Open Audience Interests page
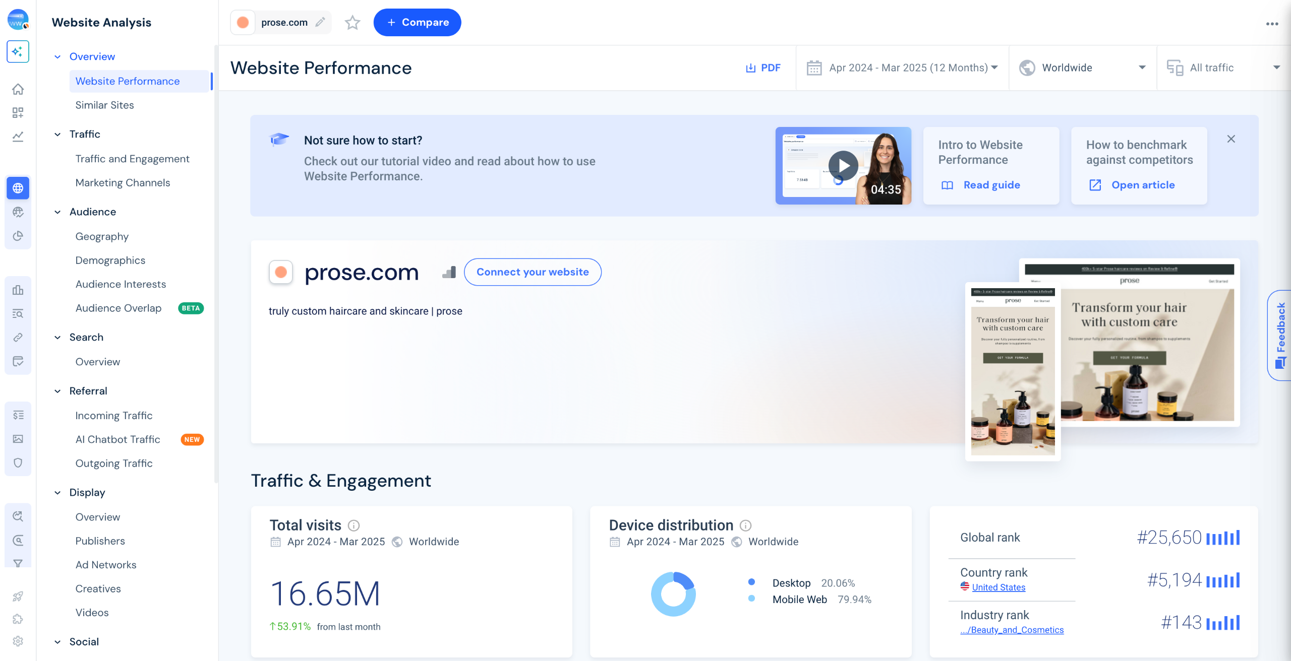This screenshot has height=661, width=1291. (x=121, y=284)
